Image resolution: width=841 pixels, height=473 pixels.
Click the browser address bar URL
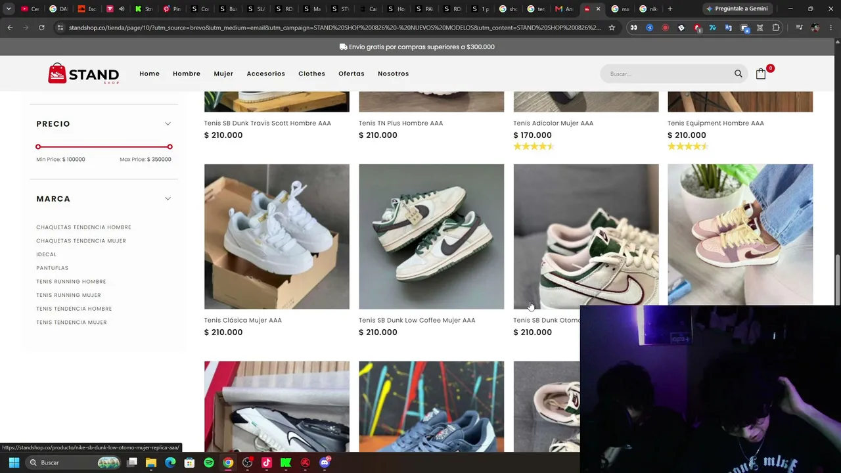pos(334,28)
